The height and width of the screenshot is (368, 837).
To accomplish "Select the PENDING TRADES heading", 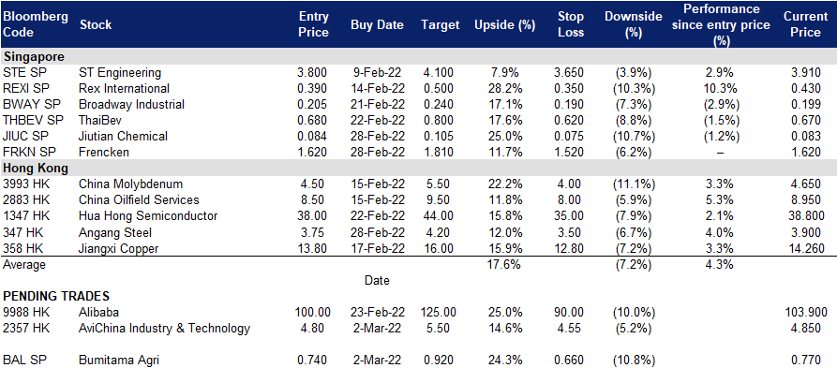I will pyautogui.click(x=56, y=297).
